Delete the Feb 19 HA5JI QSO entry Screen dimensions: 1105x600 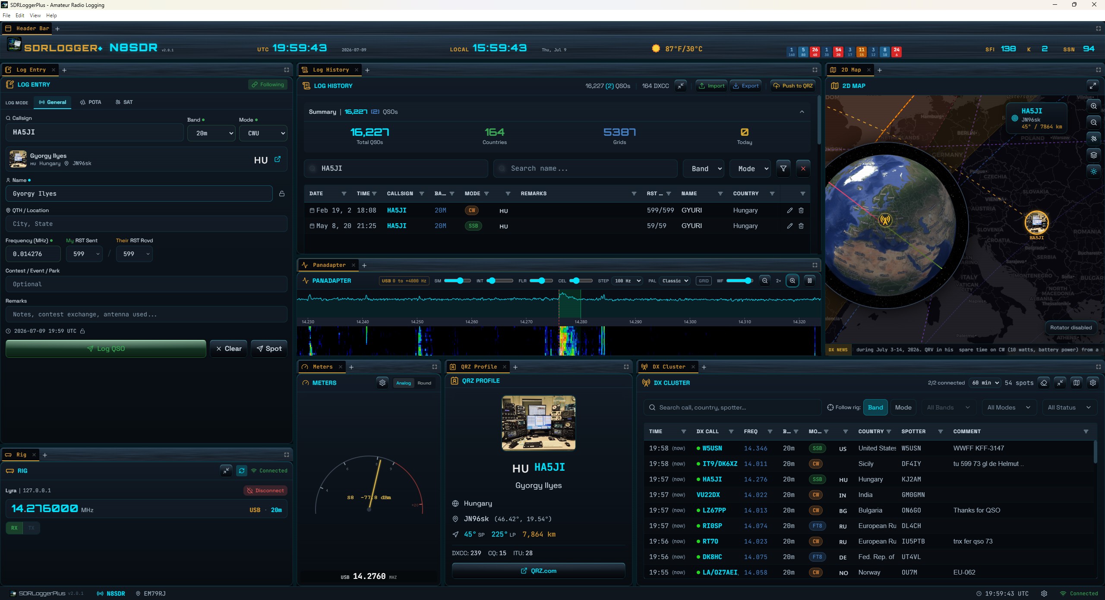click(801, 210)
